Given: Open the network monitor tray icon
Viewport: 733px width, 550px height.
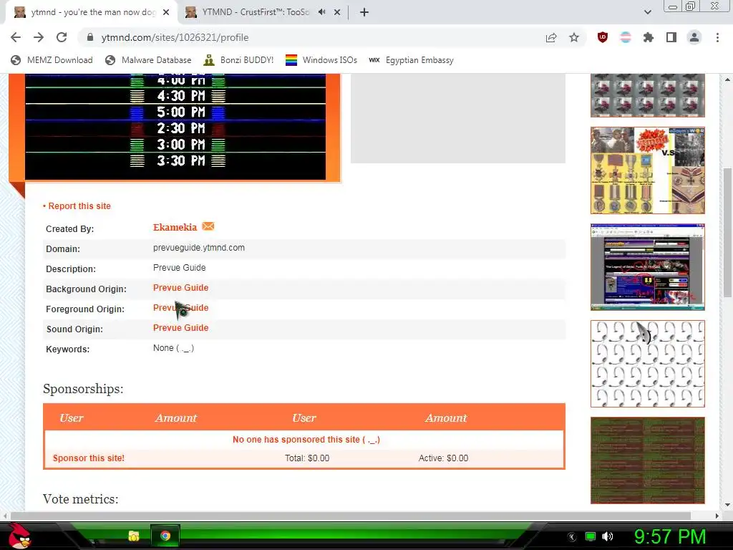Looking at the screenshot, I should pos(591,536).
